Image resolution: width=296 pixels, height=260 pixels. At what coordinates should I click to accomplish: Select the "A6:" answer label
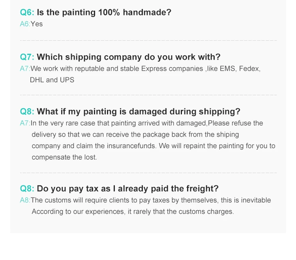pyautogui.click(x=25, y=24)
